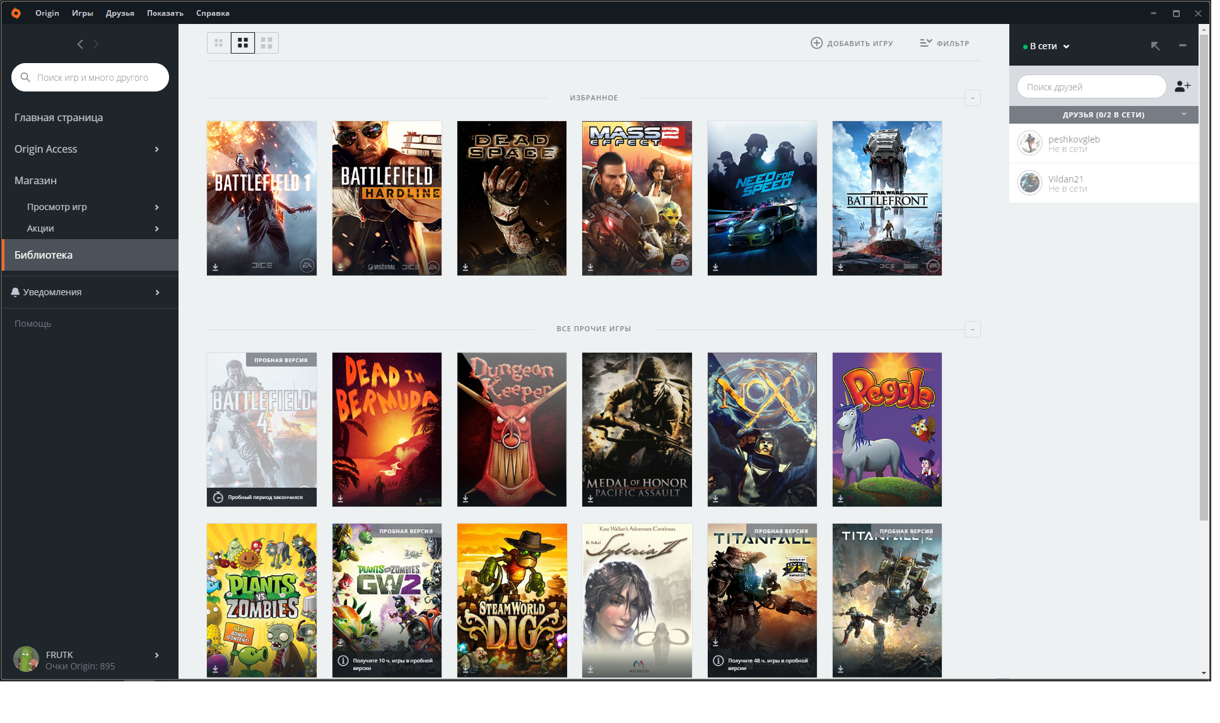This screenshot has width=1220, height=723.
Task: Click the add friend icon
Action: 1182,86
